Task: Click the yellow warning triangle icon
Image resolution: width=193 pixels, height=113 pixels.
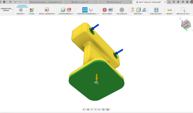Action: coord(26,2)
